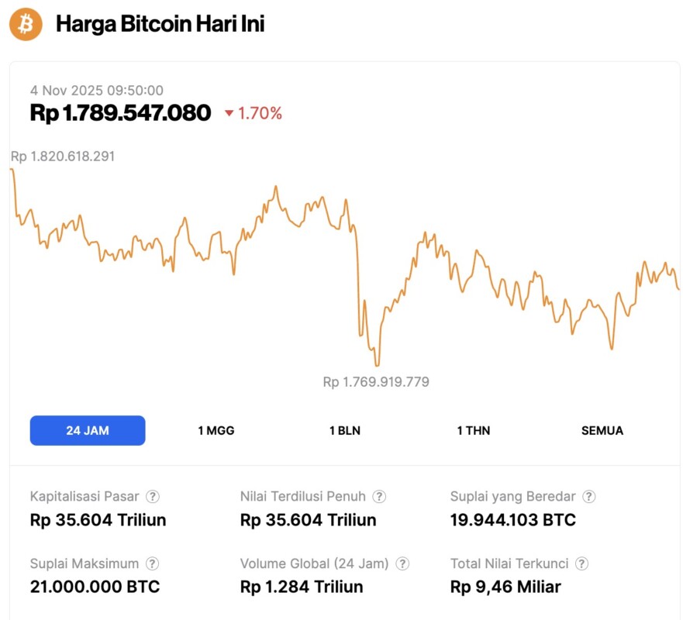Click the market cap value Rp 35.604 Triliun

click(98, 520)
